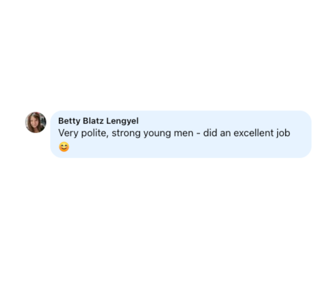The image size is (336, 281).
Task: Click the first name "Betty" in the author name
Action: point(69,121)
